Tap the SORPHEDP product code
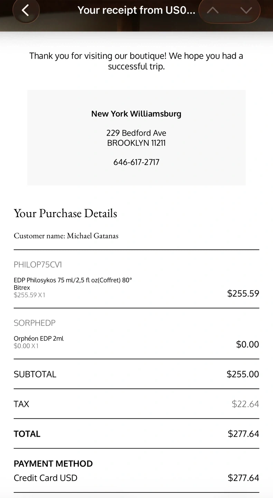The width and height of the screenshot is (273, 498). [x=35, y=323]
